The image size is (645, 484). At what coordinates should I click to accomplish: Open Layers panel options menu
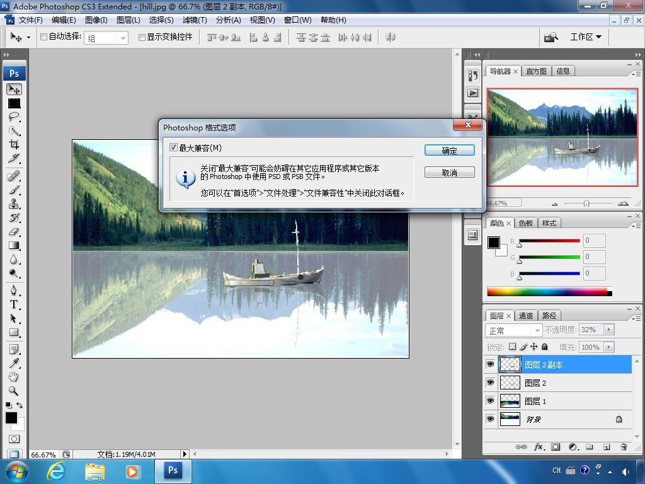coord(636,318)
